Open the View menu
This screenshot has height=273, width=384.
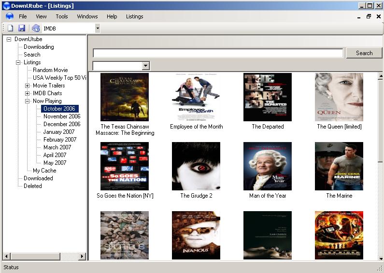pos(41,16)
